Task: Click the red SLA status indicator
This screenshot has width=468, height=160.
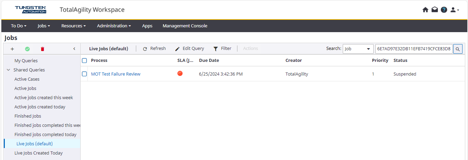Action: pyautogui.click(x=180, y=74)
